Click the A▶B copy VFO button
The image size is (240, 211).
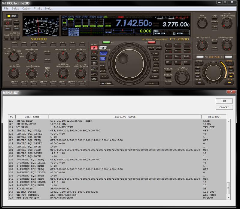click(x=155, y=54)
